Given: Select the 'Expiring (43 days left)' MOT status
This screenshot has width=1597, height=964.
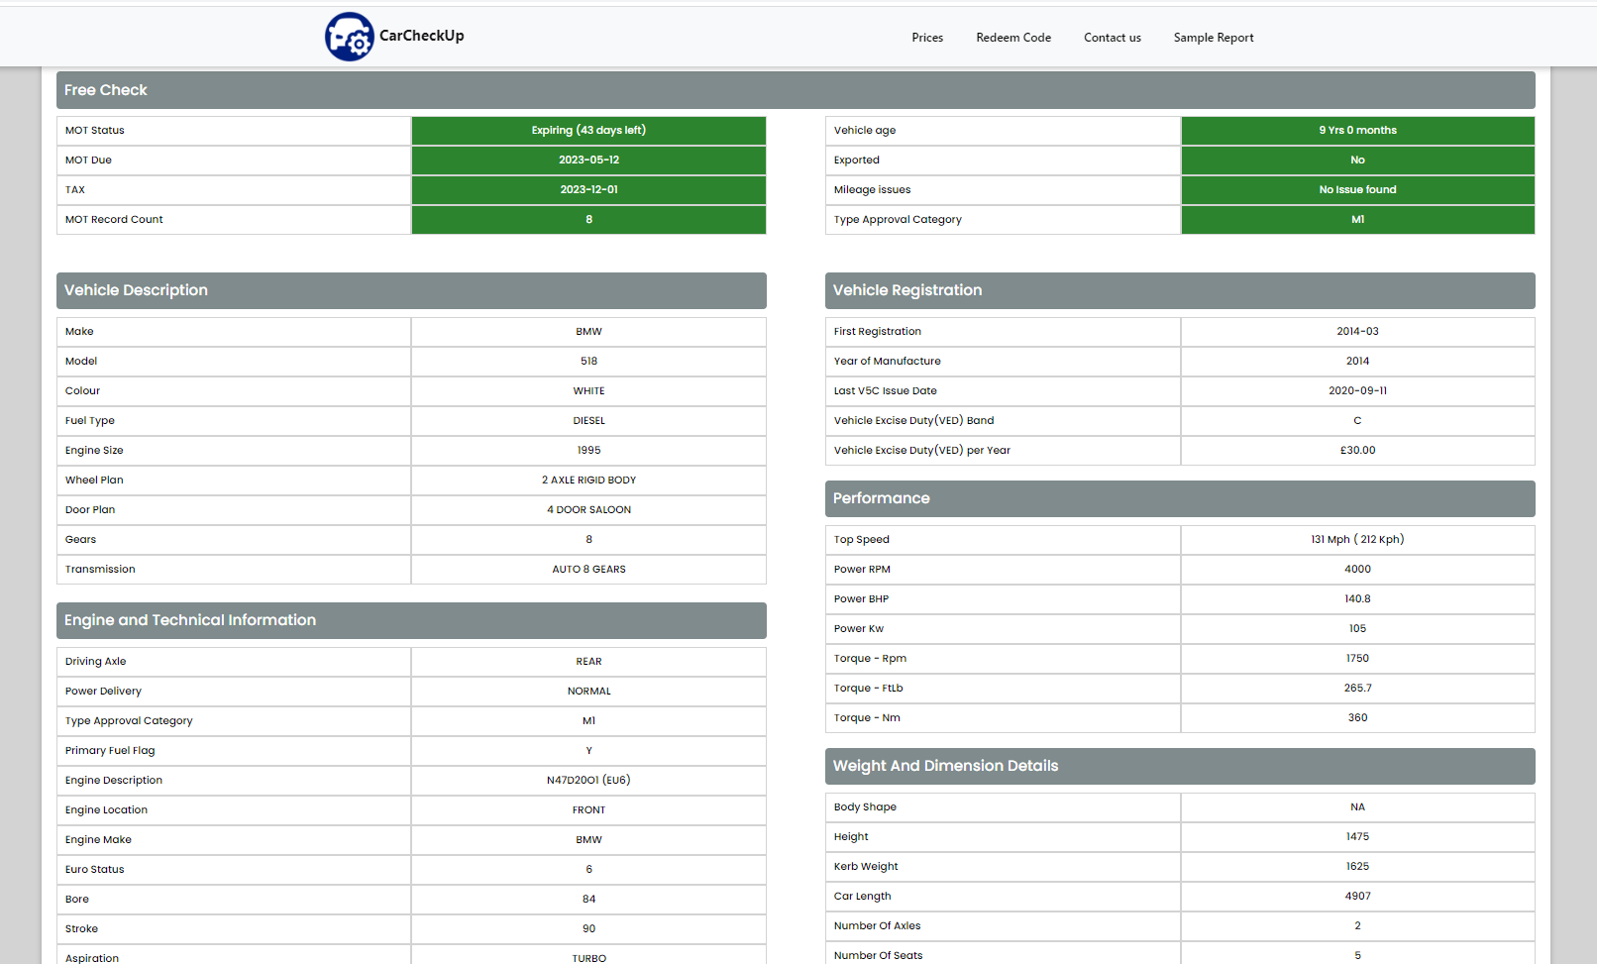Looking at the screenshot, I should coord(588,131).
